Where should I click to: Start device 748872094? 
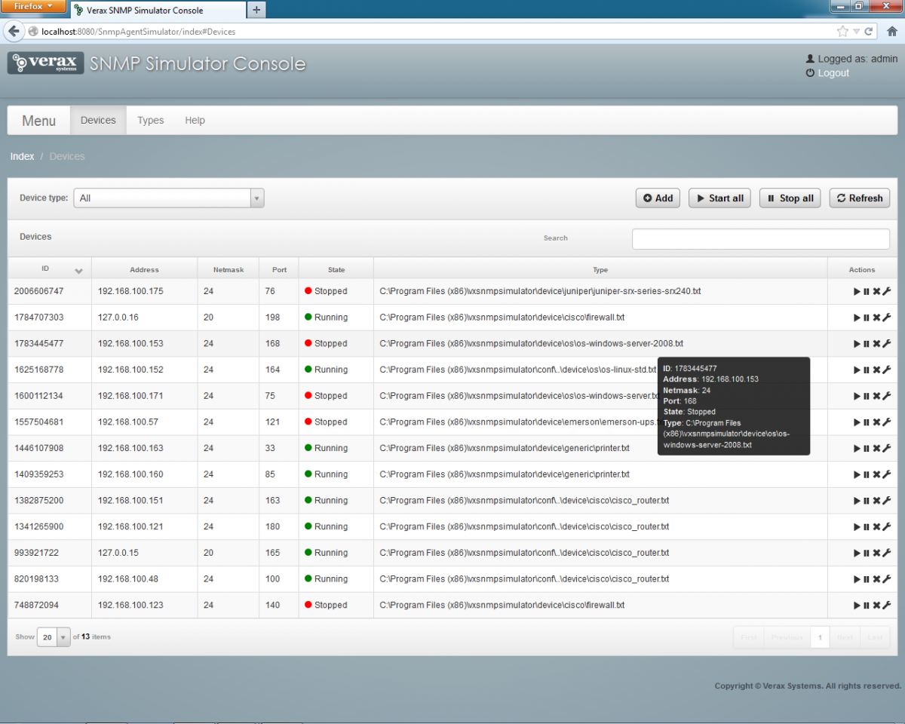click(x=857, y=605)
